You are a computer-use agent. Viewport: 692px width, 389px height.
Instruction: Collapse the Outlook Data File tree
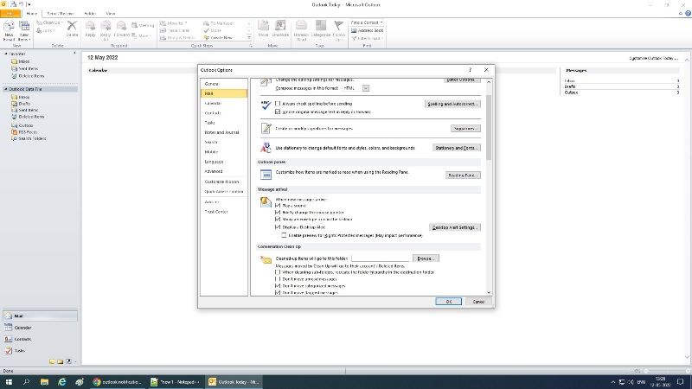(6, 89)
